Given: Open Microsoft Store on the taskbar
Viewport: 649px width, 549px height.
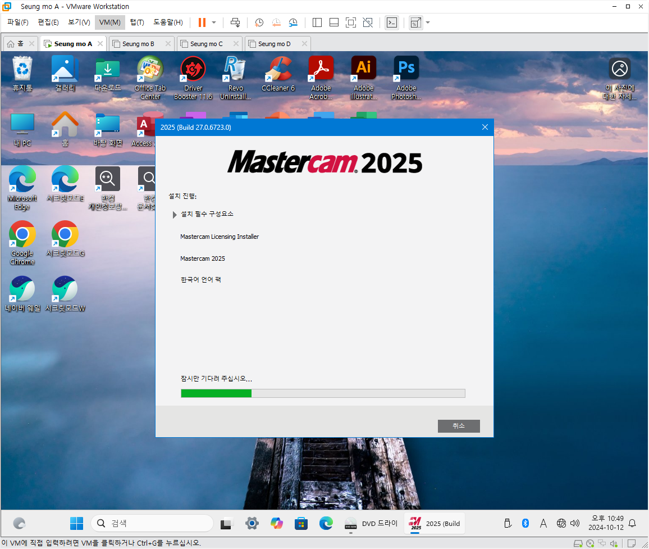Looking at the screenshot, I should coord(301,523).
